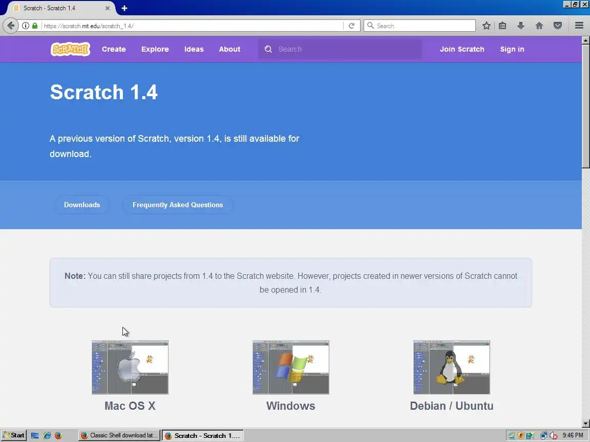Open the Windows Start menu

(13, 435)
